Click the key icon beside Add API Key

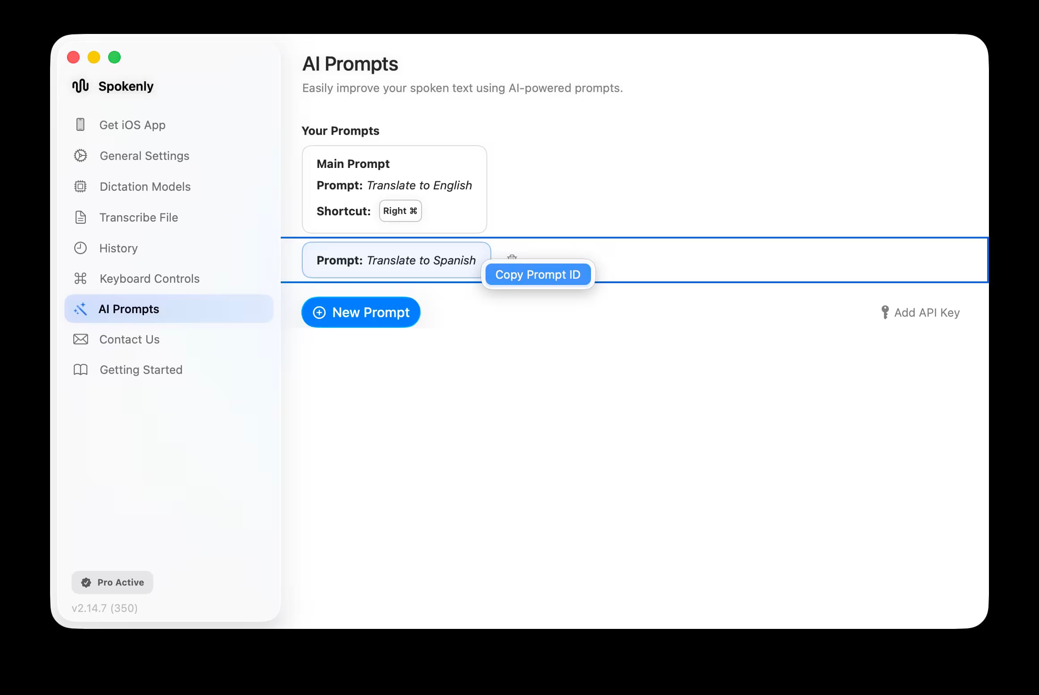[x=886, y=312]
